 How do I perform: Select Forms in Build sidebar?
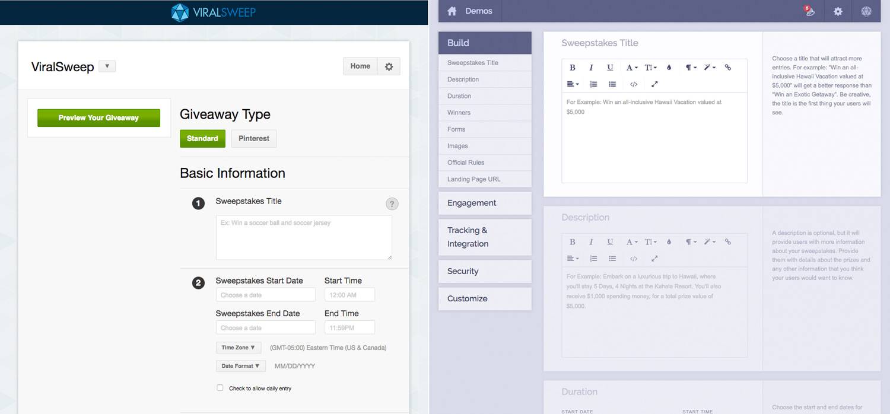pos(485,129)
